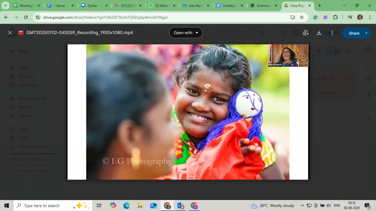The image size is (376, 211).
Task: Open the Chrome extensions puzzle icon
Action: [335, 17]
